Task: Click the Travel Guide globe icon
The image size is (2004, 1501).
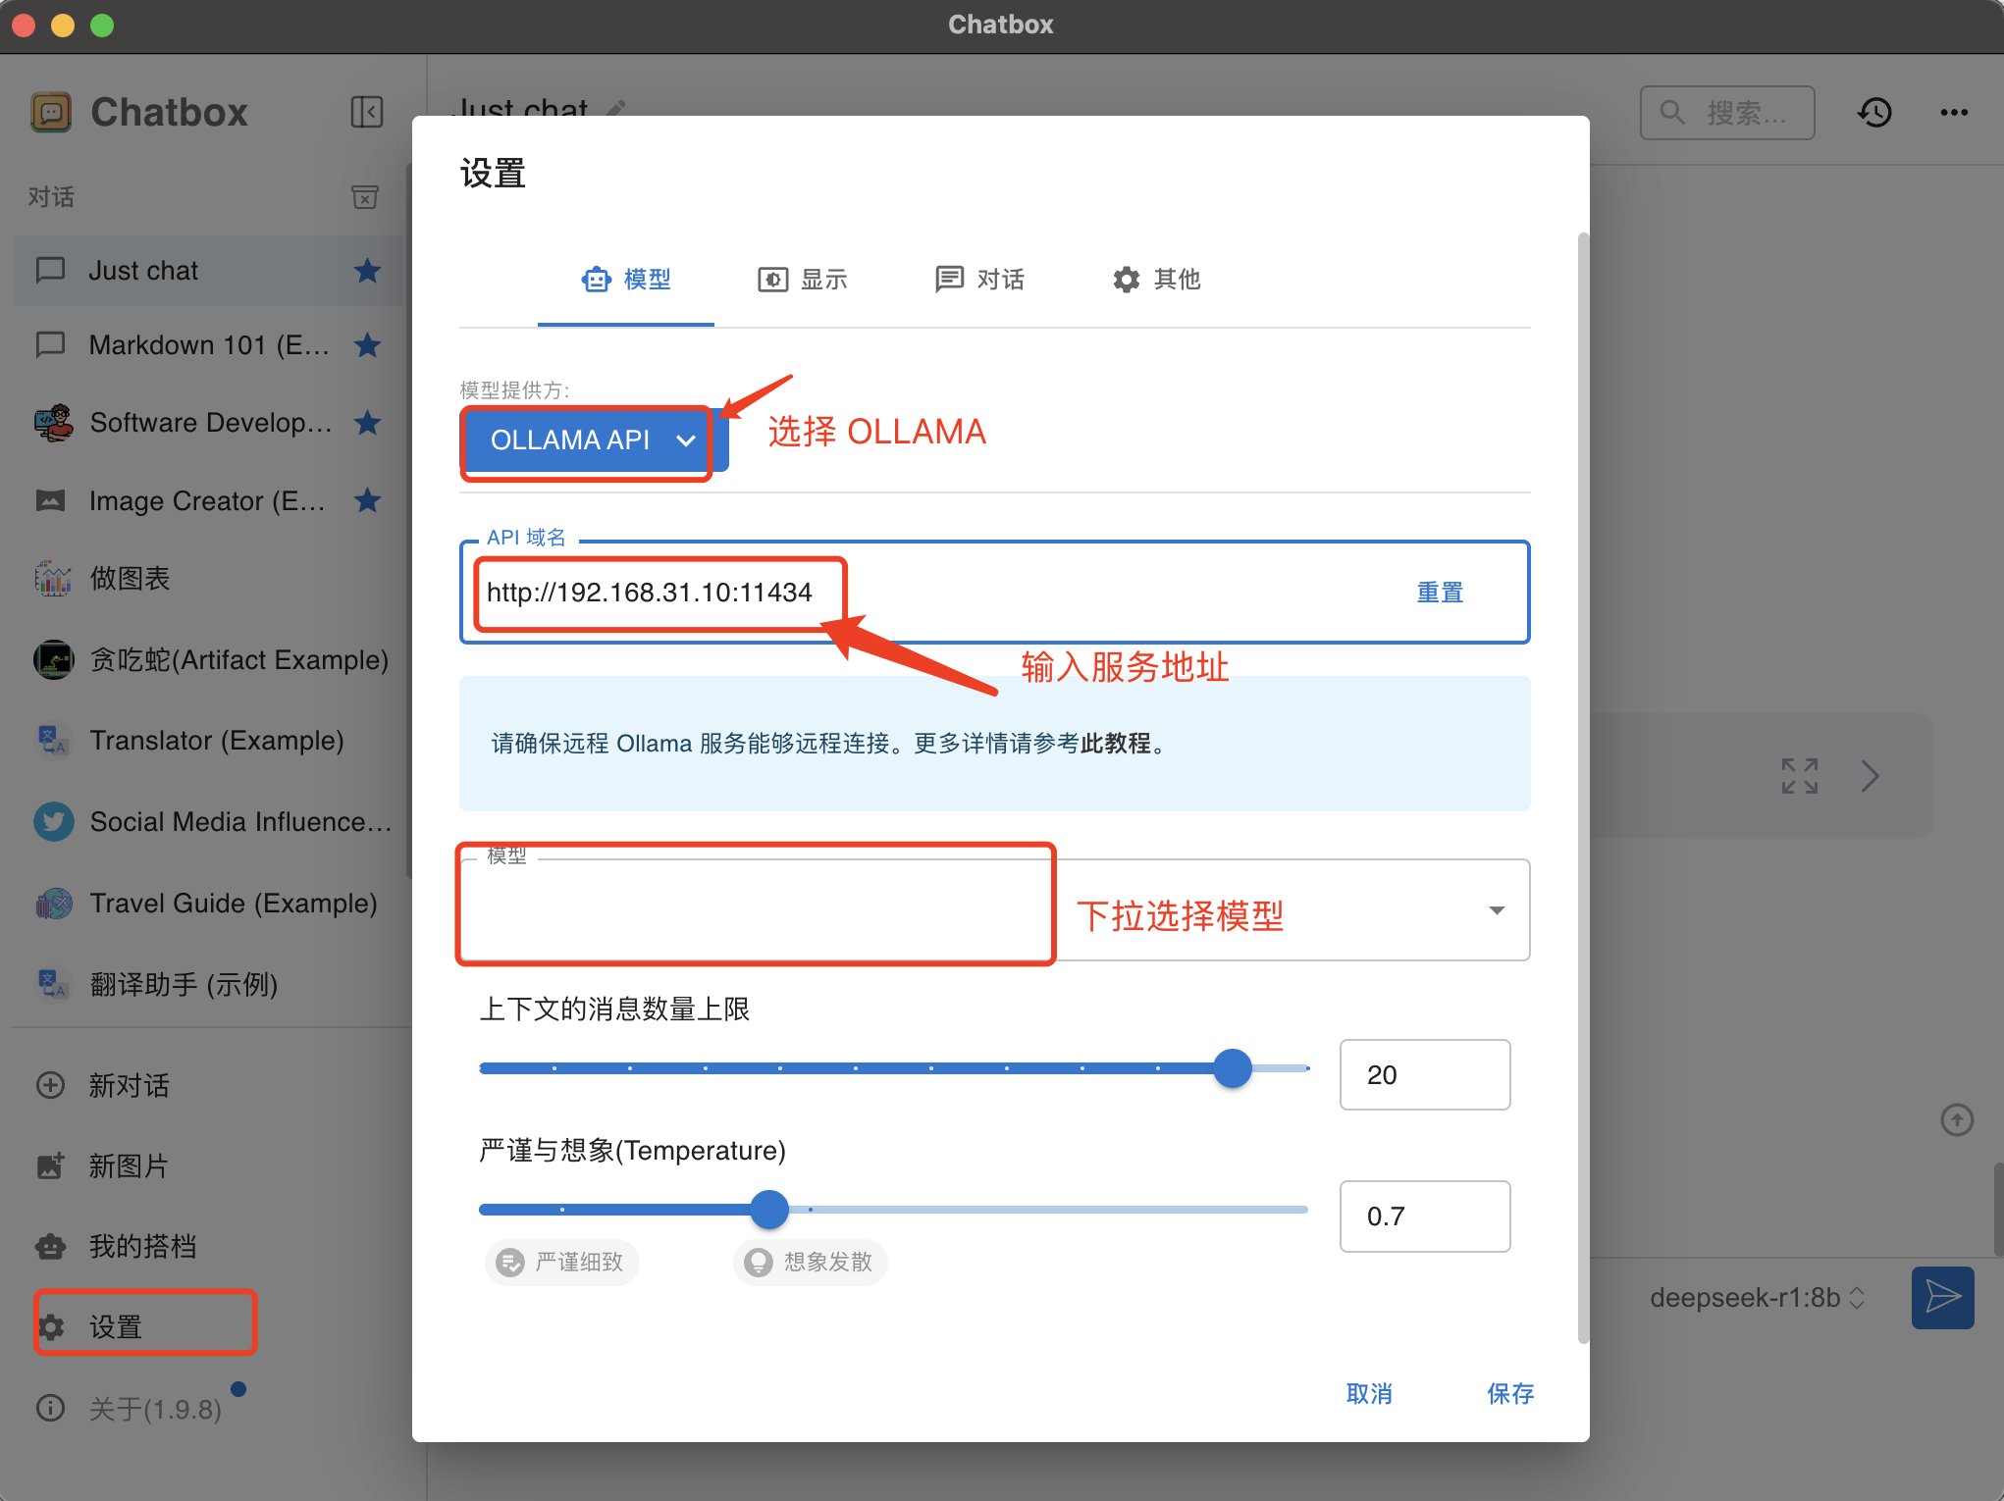Action: pos(53,903)
